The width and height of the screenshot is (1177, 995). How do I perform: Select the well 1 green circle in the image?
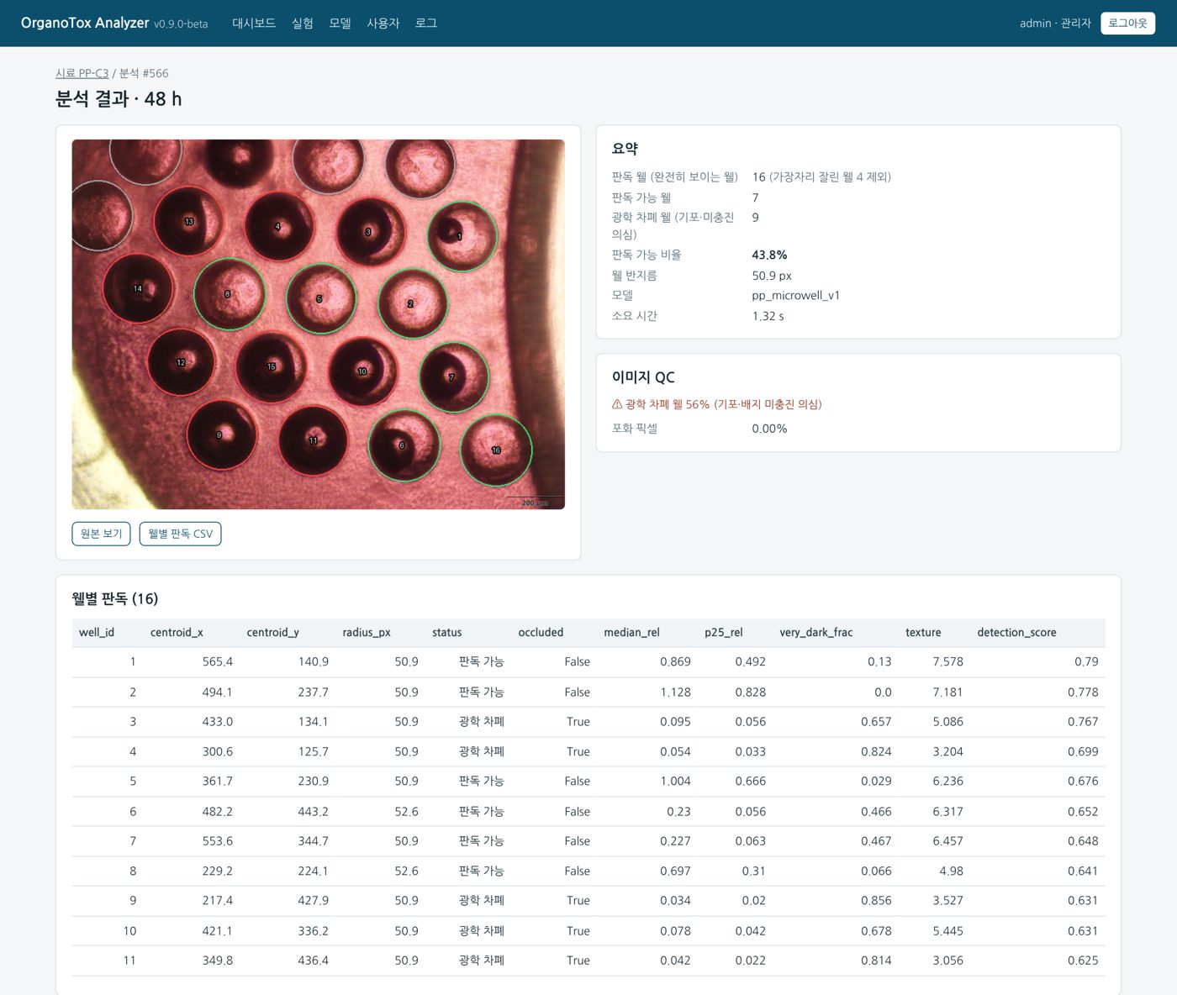(462, 236)
